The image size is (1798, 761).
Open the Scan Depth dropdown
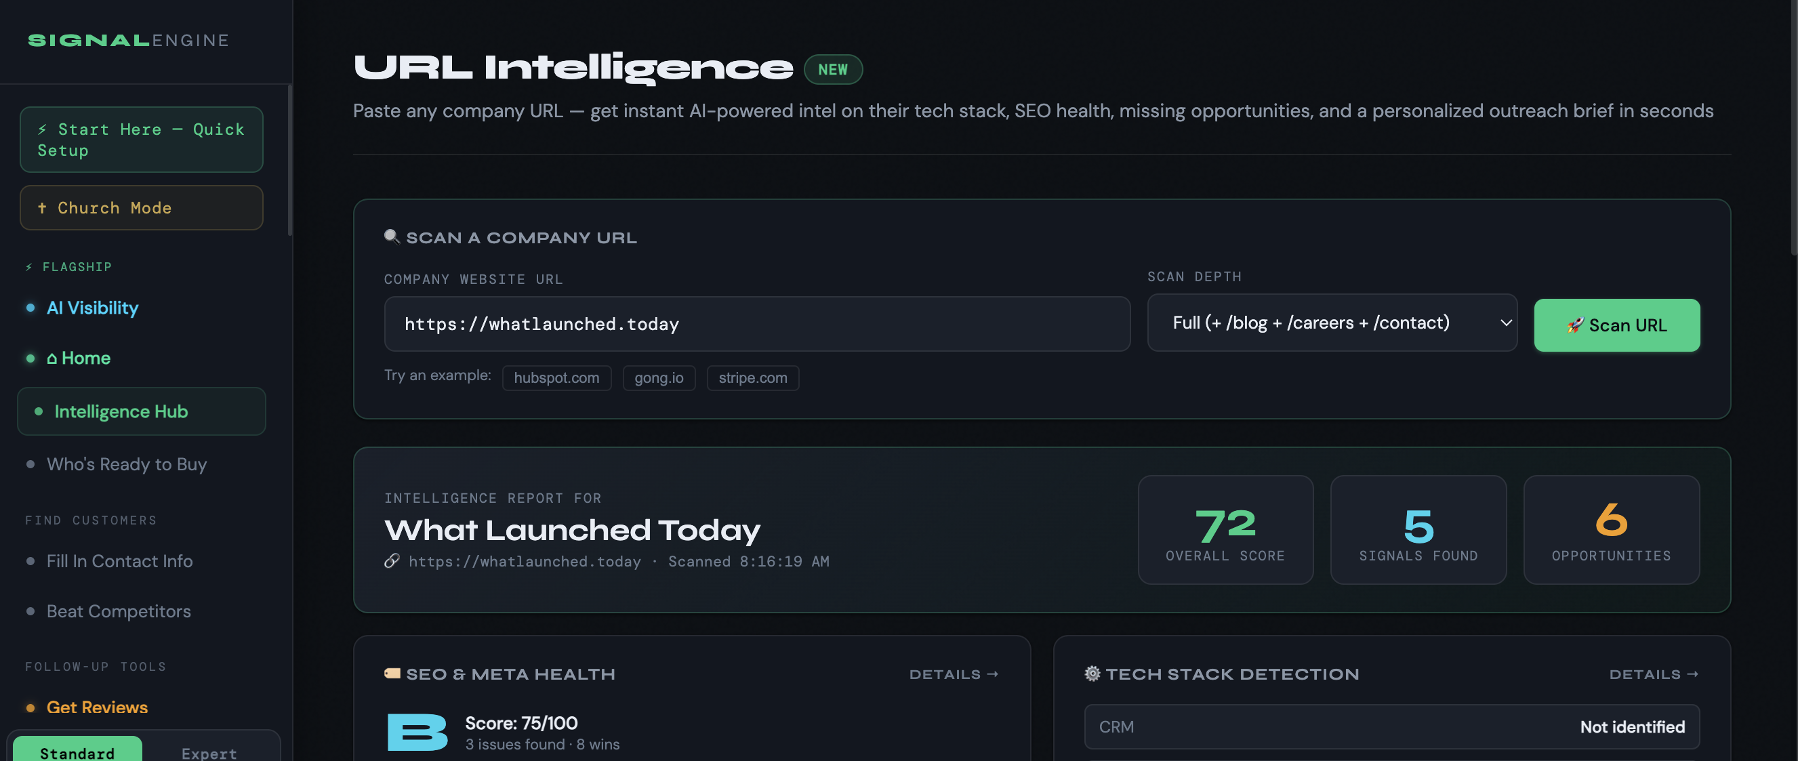point(1332,323)
